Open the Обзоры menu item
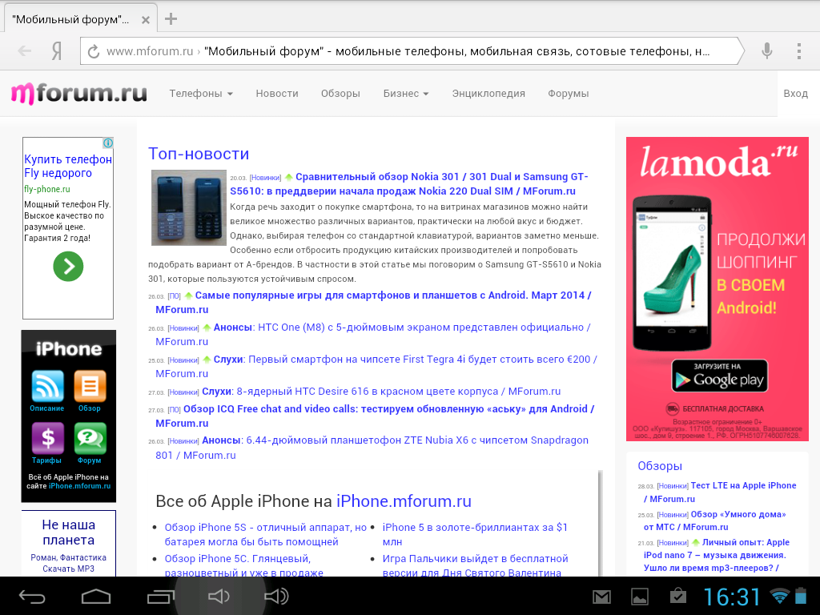820x615 pixels. click(x=340, y=94)
